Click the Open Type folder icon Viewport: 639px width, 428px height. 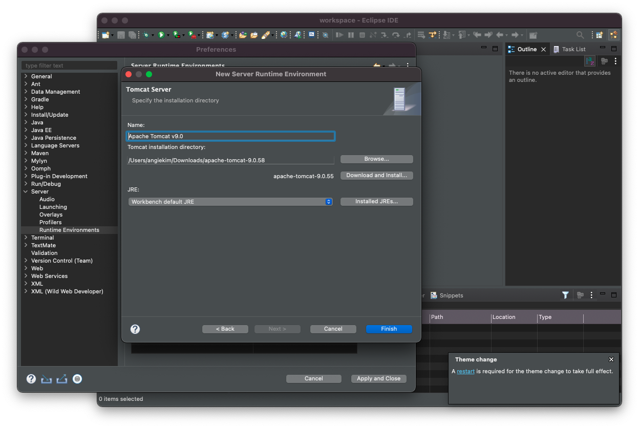coord(243,35)
